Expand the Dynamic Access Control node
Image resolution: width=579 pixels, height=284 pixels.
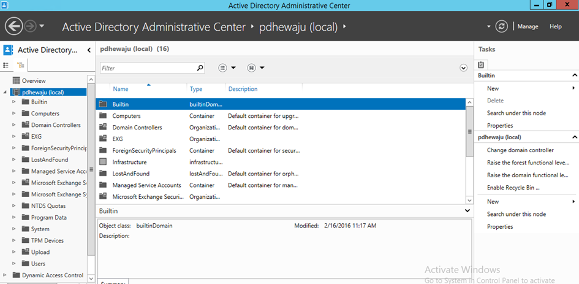coord(5,275)
